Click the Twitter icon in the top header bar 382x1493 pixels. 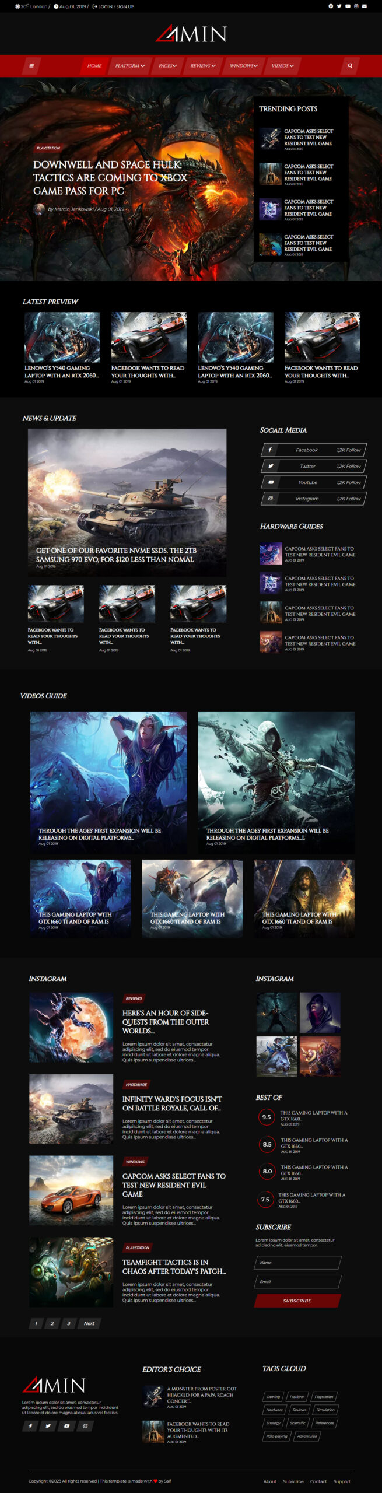[x=339, y=6]
